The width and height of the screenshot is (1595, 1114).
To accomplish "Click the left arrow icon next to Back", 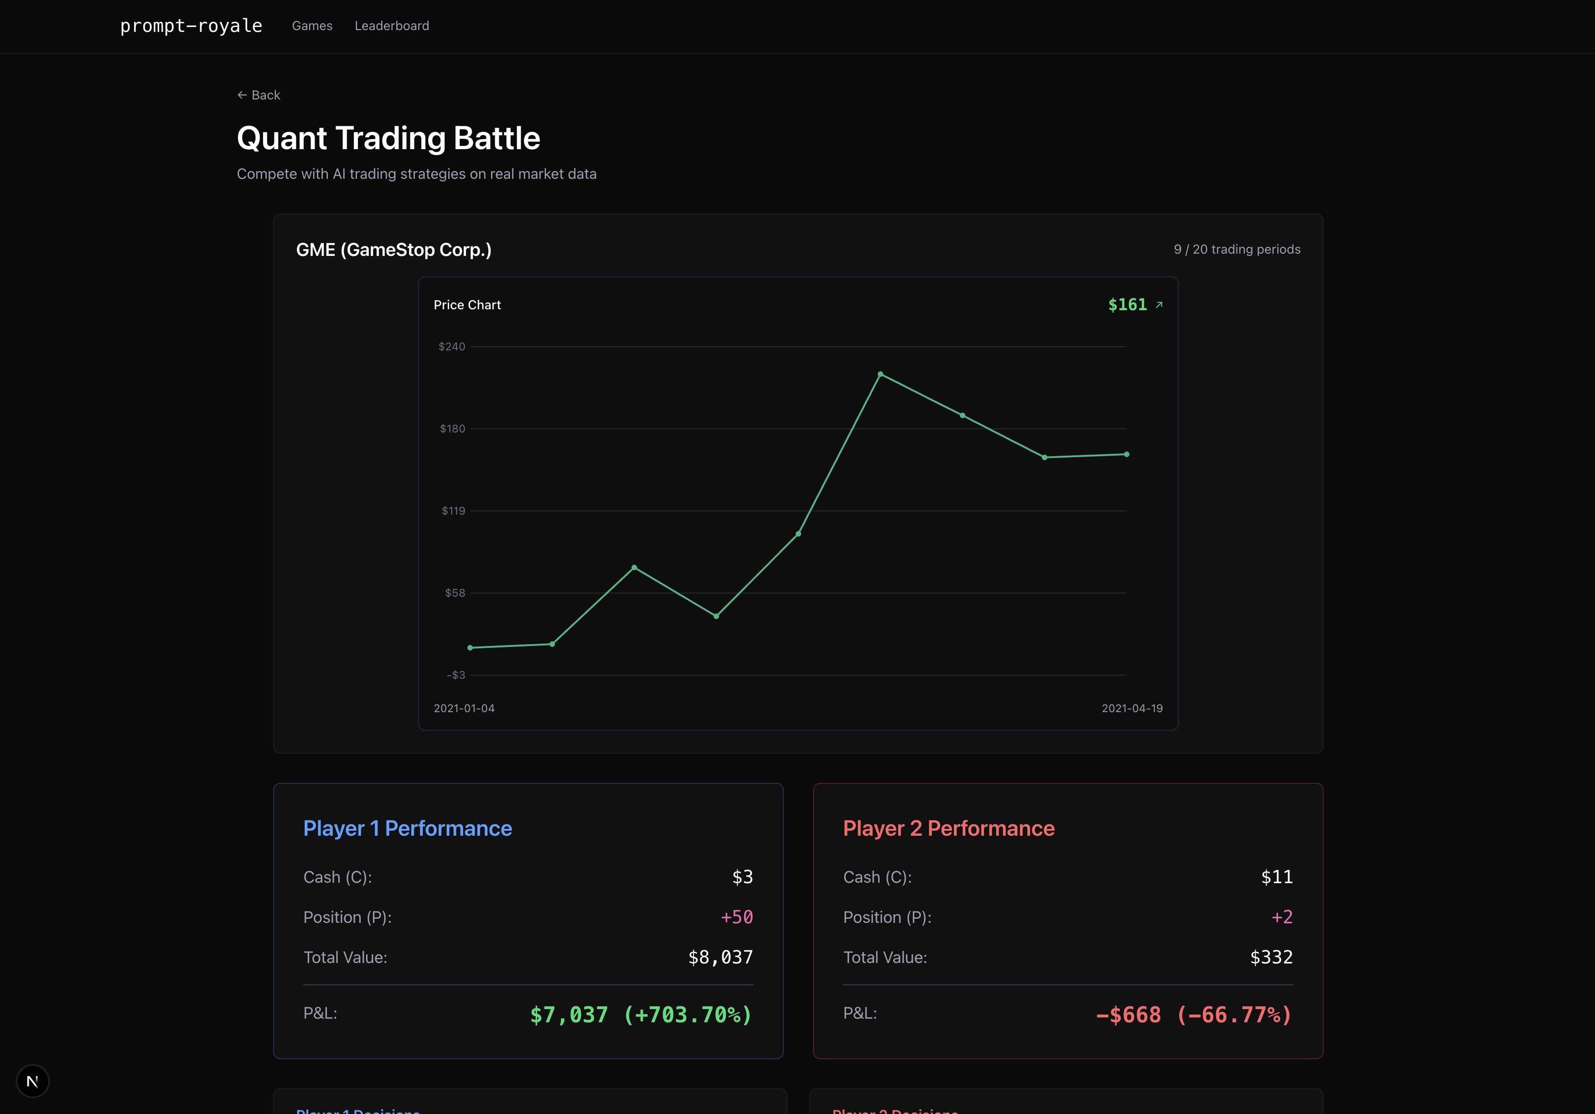I will click(242, 95).
